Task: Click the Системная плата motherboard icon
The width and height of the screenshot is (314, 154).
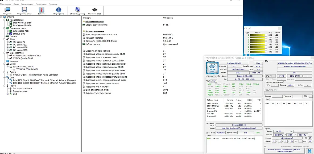Action: (x=8, y=28)
